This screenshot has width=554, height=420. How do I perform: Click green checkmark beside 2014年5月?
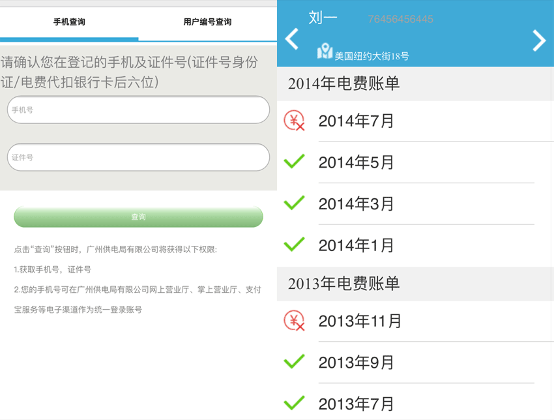295,161
